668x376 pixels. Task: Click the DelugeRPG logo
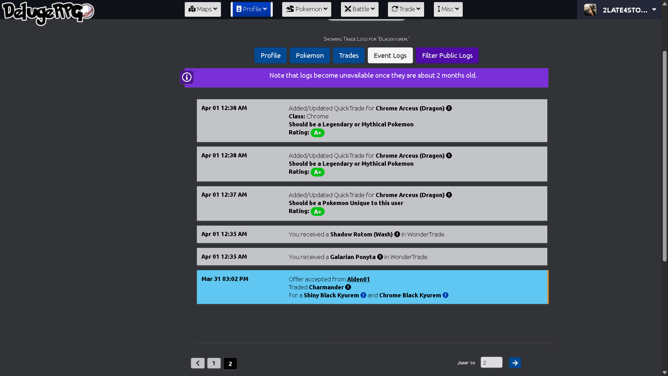tap(48, 13)
